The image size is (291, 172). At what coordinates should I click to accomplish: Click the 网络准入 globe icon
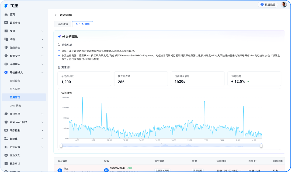6,64
